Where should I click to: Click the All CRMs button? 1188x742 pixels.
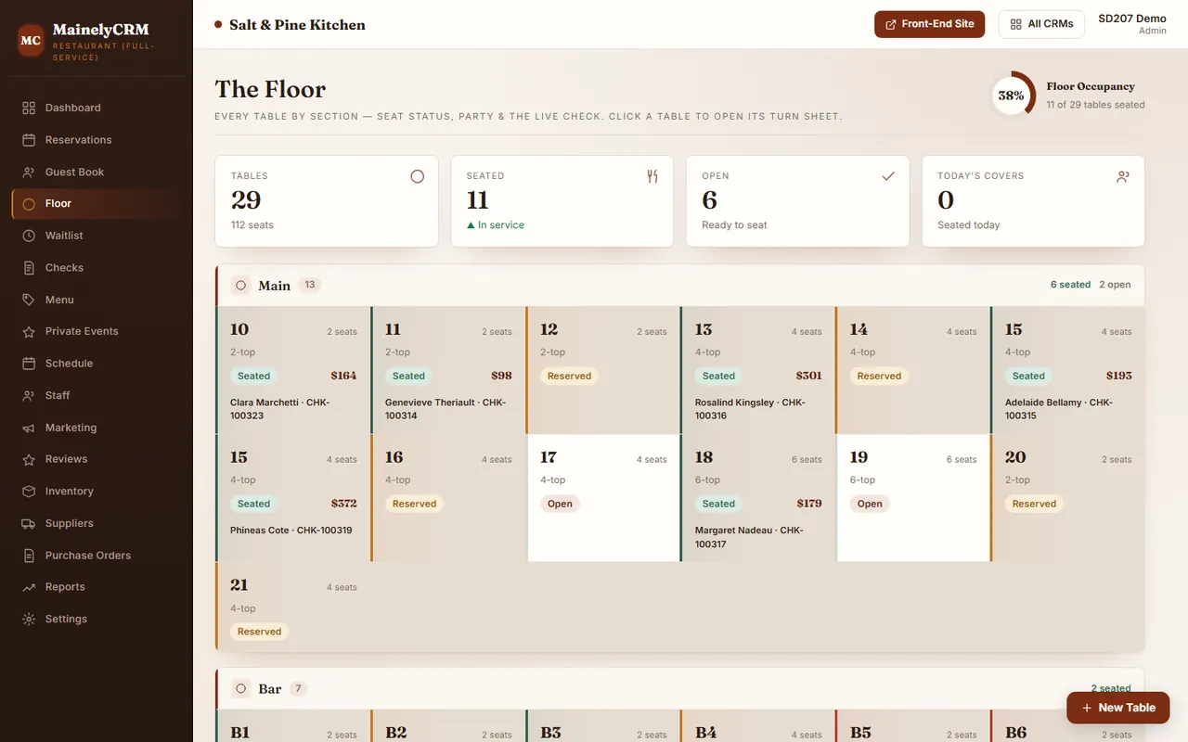(1041, 24)
